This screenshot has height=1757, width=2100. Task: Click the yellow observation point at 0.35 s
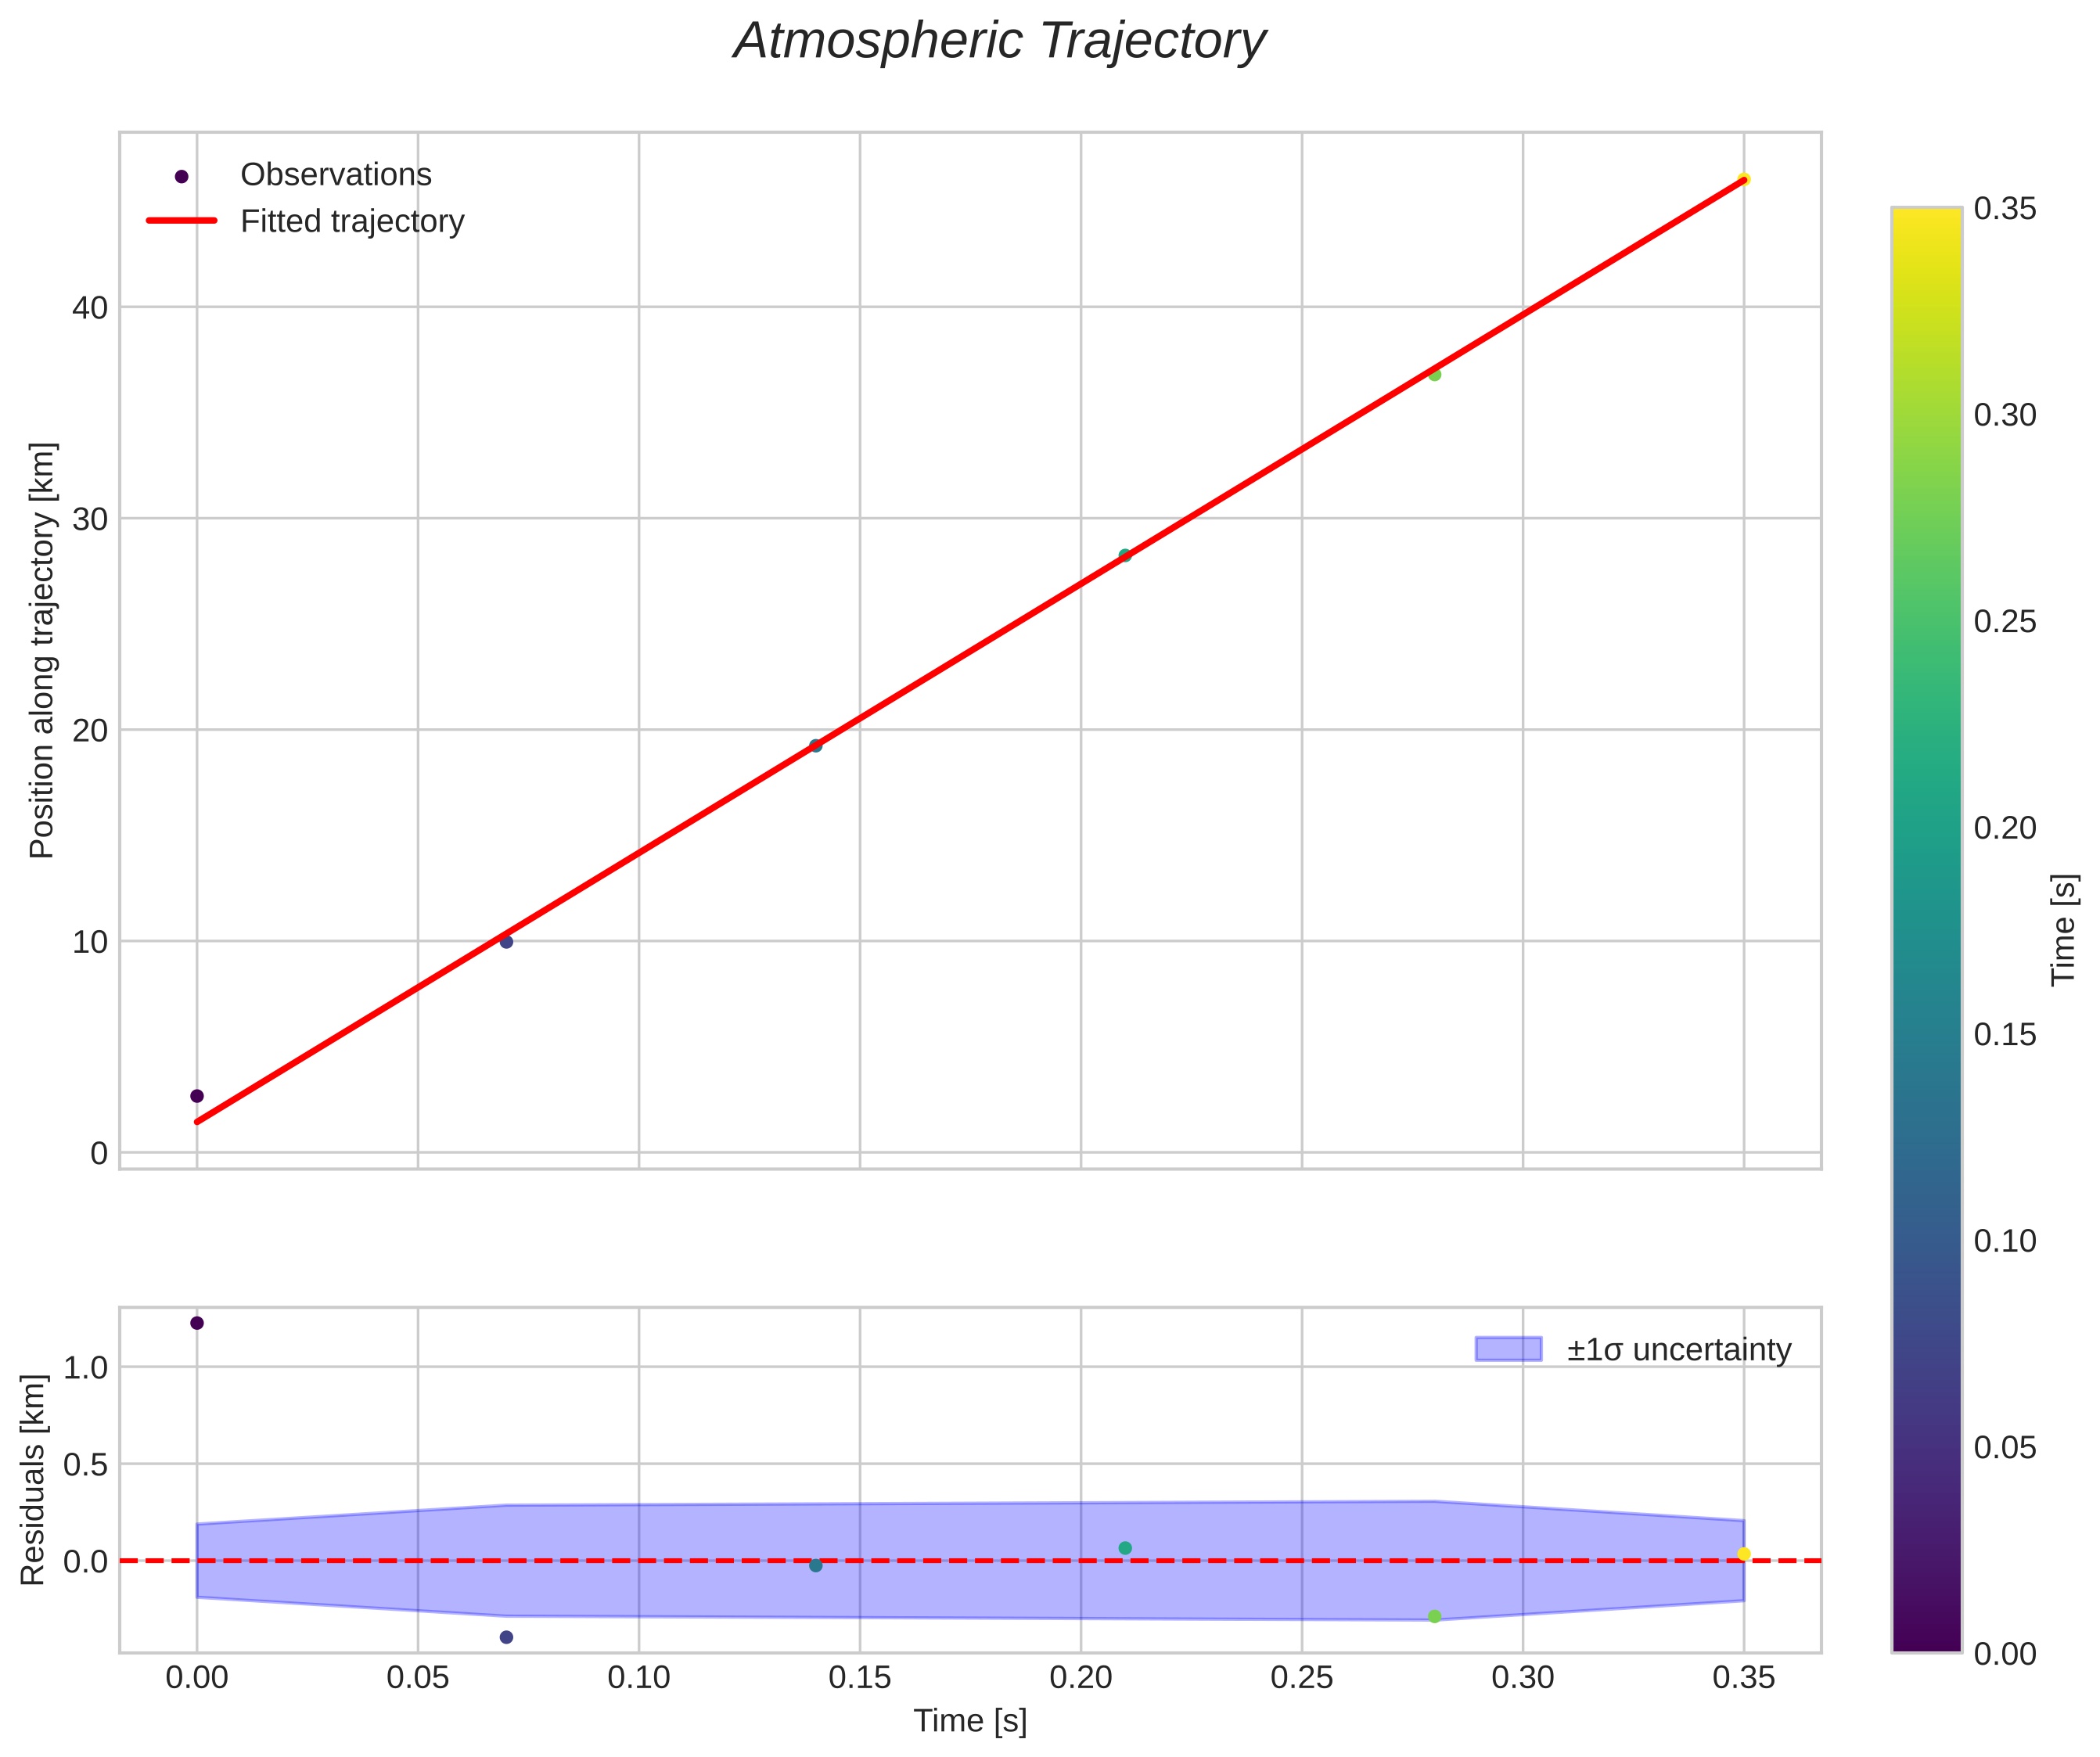click(x=1743, y=180)
